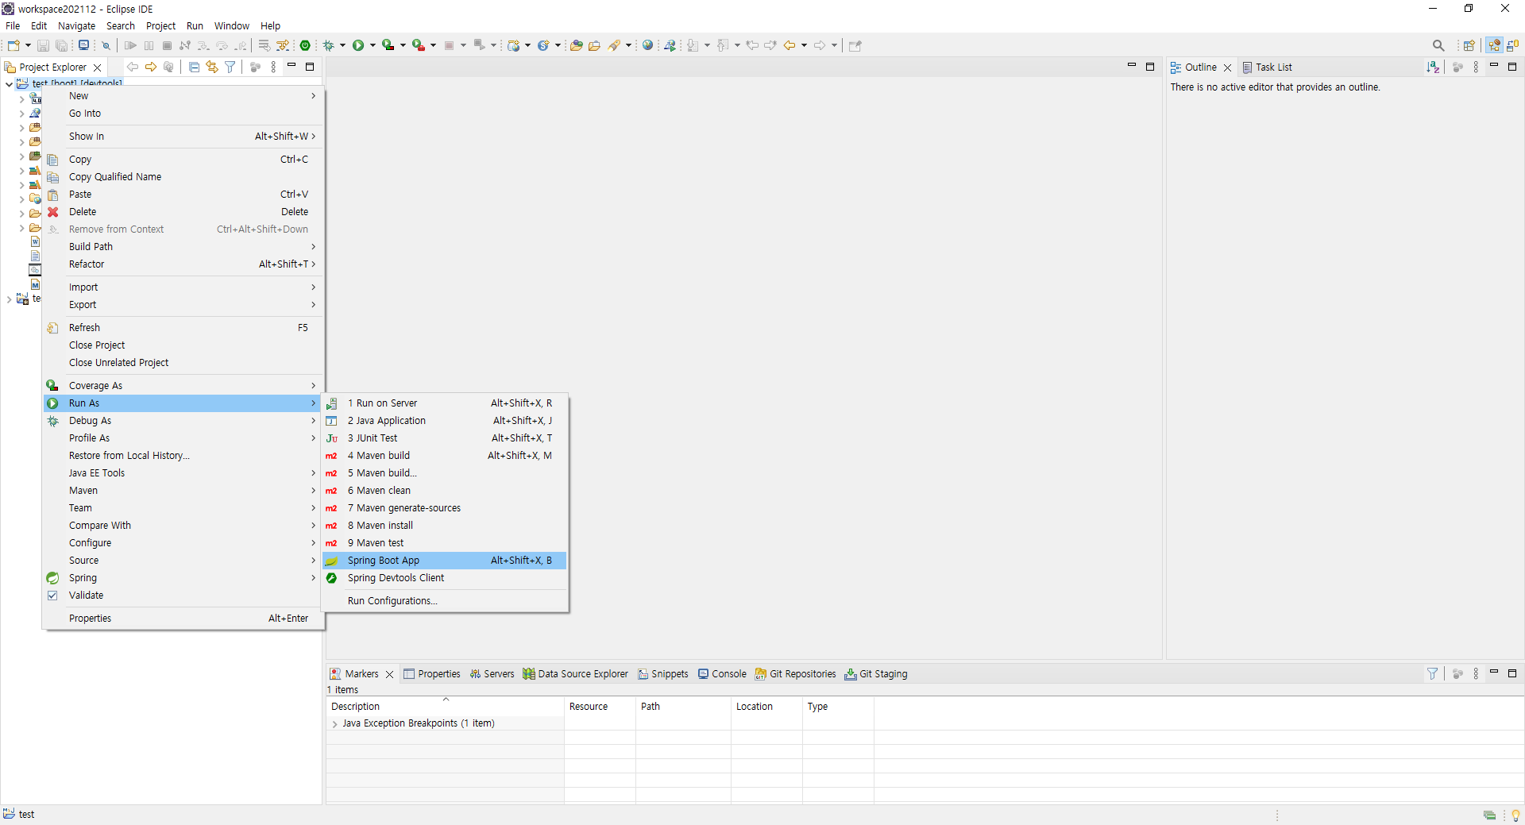The image size is (1525, 825).
Task: Select Java Application in Run As submenu
Action: point(444,421)
